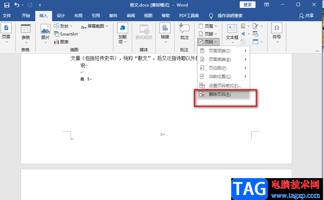The image size is (324, 200).
Task: Open the Undo history dropdown arrow
Action: point(23,5)
